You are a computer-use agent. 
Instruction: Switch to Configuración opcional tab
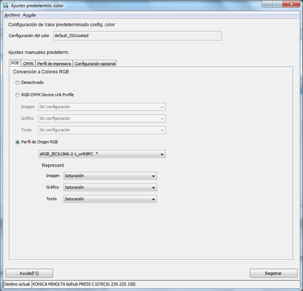(x=95, y=63)
